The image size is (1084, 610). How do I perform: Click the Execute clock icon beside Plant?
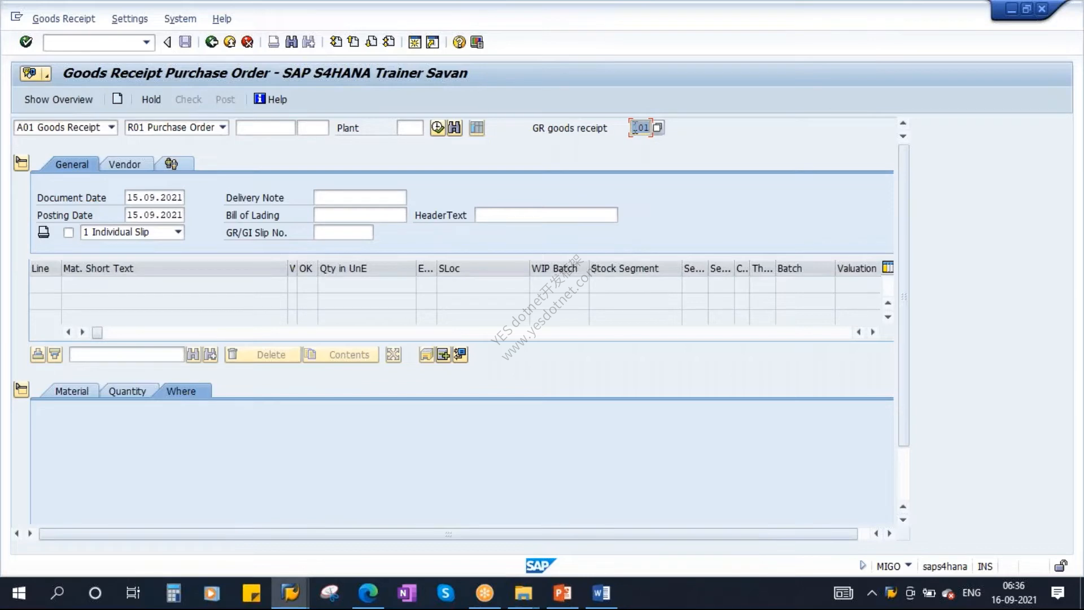[438, 128]
